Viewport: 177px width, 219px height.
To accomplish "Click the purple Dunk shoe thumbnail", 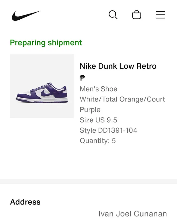I will [42, 86].
